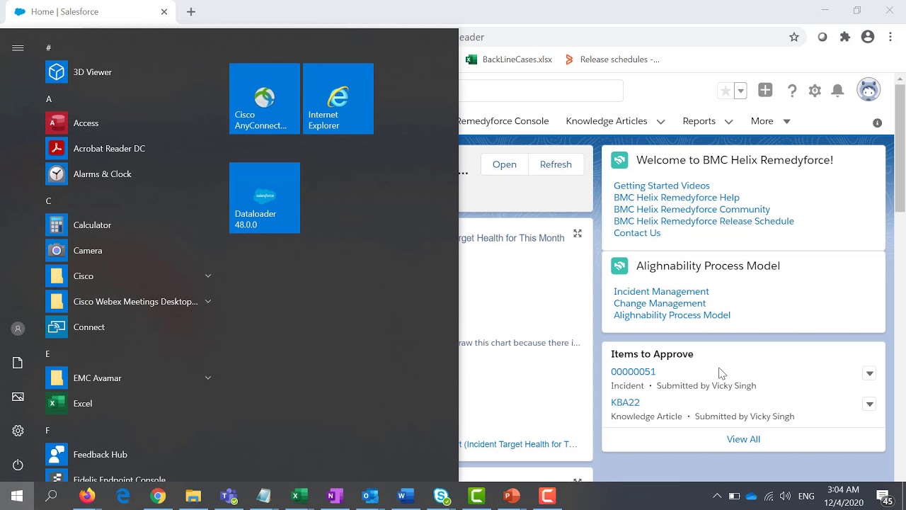906x510 pixels.
Task: Open Documents from the Start sidebar
Action: (18, 363)
